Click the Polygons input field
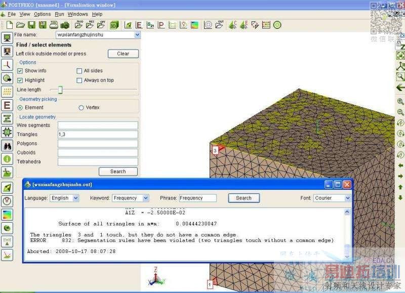Viewport: 405px width, 293px height. click(98, 144)
